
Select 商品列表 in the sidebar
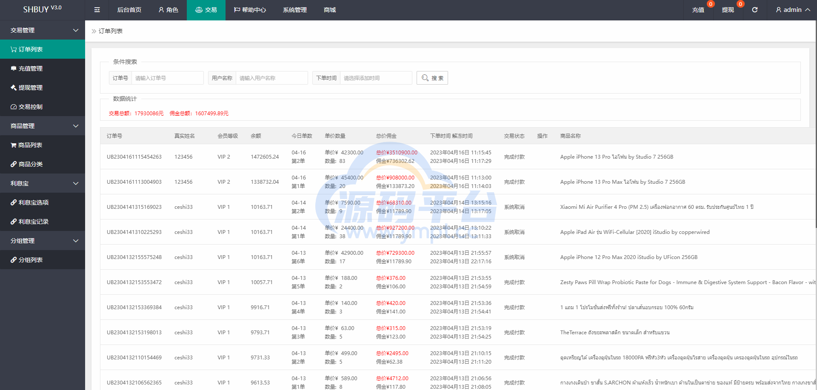[43, 145]
